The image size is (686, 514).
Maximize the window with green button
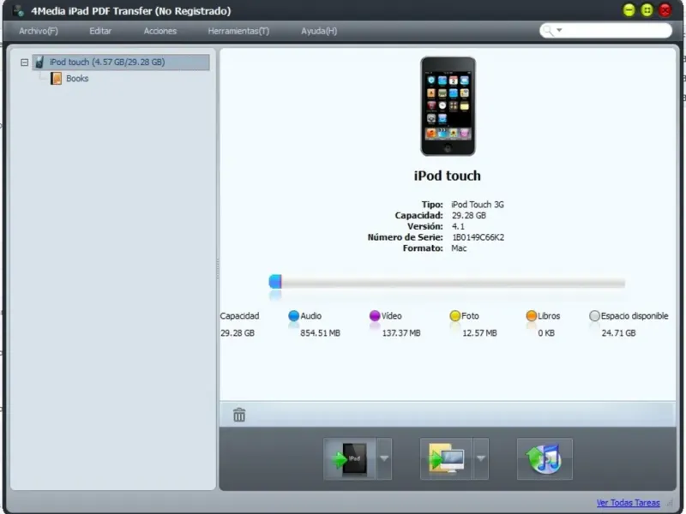coord(647,10)
